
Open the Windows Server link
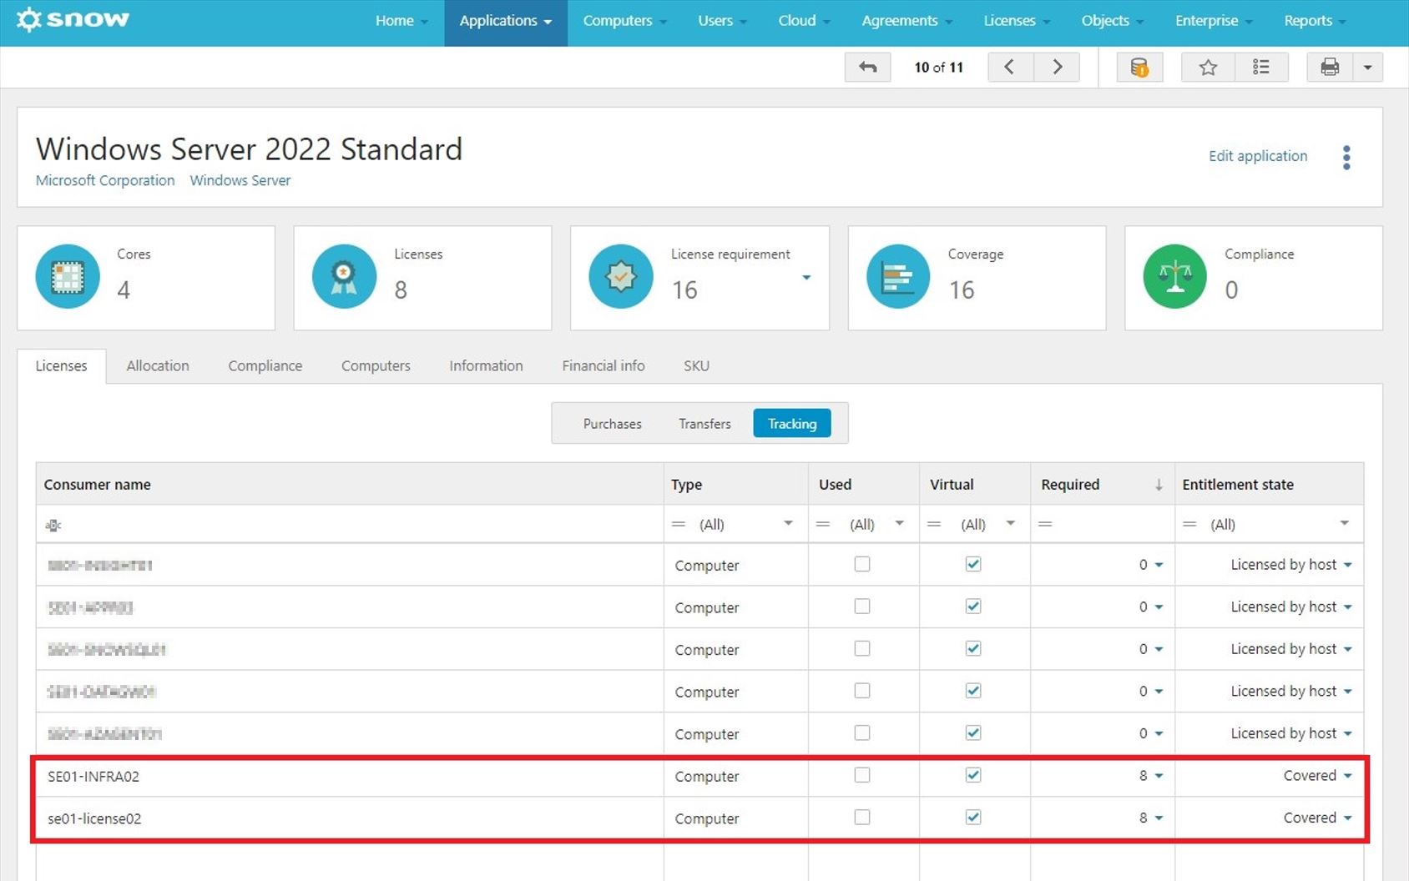tap(240, 180)
